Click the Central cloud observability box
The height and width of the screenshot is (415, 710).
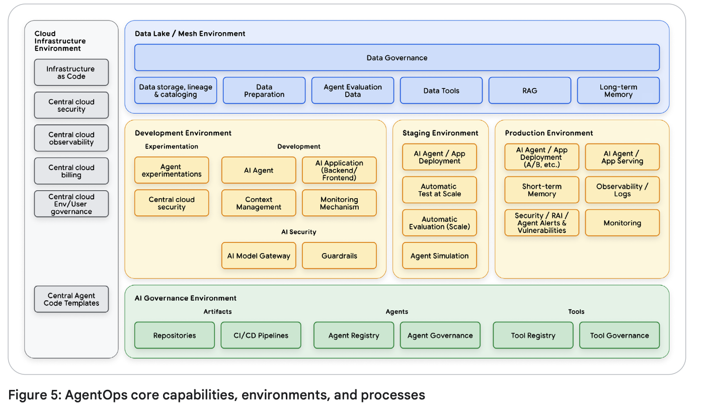click(x=71, y=138)
